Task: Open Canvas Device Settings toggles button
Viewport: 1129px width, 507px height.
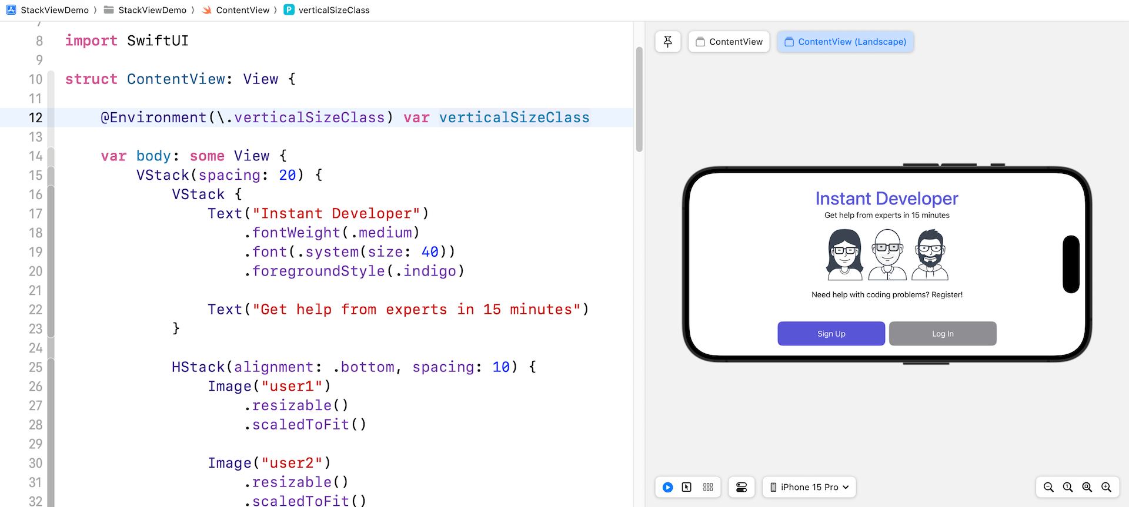Action: pos(741,487)
